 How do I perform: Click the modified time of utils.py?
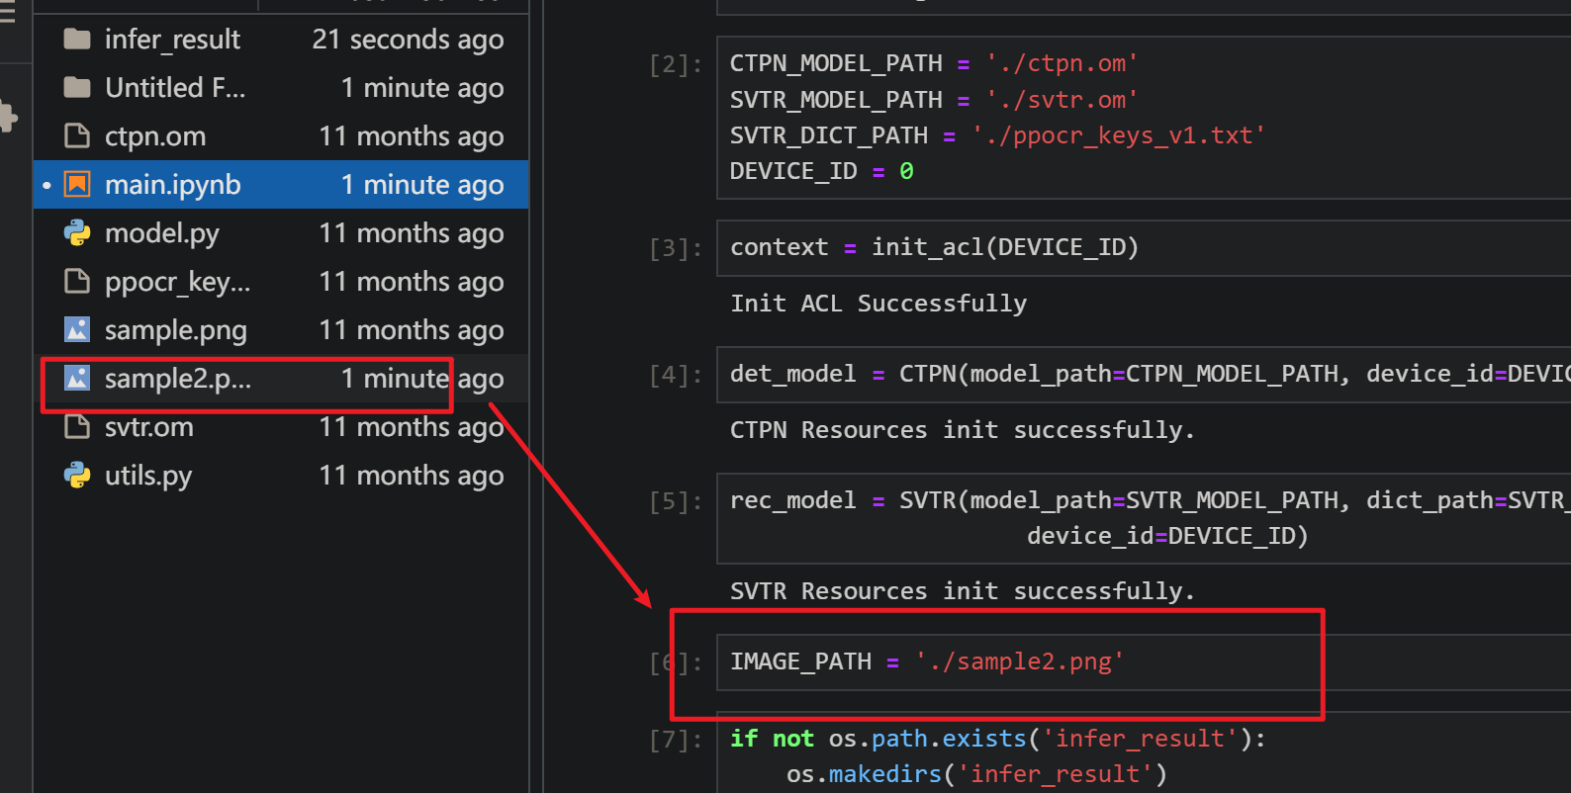tap(412, 476)
